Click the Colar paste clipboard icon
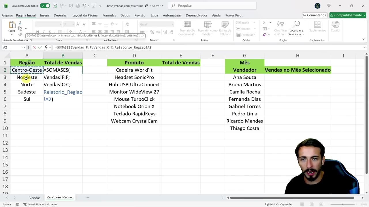Viewport: 369px width, 207px height. coord(12,25)
